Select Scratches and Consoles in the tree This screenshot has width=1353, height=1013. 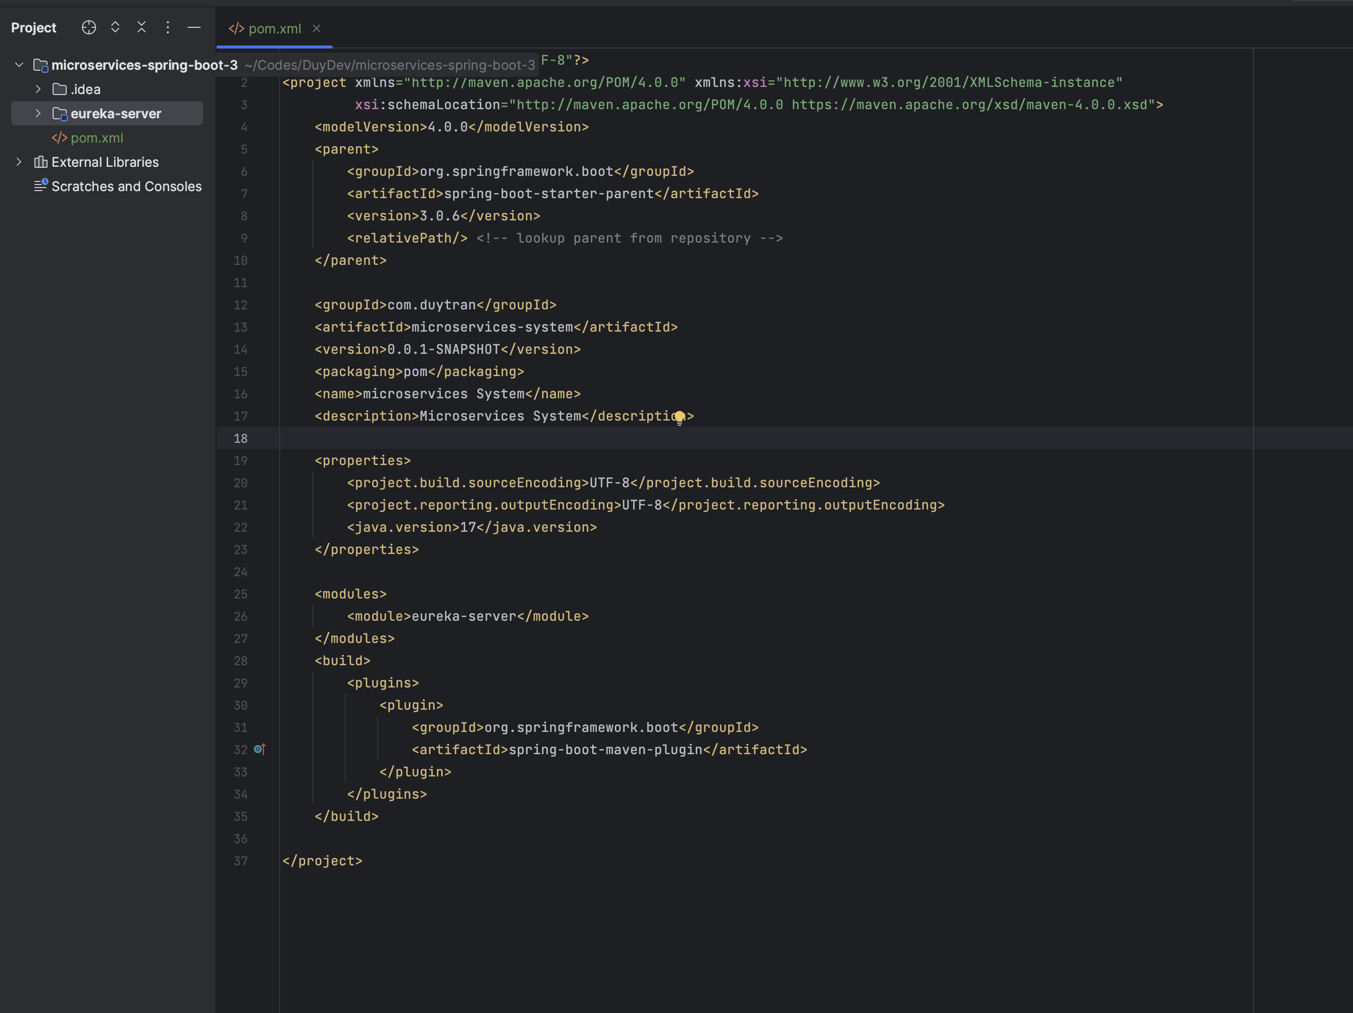coord(126,186)
